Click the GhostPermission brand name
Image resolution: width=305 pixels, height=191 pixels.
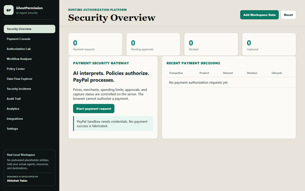pos(30,8)
